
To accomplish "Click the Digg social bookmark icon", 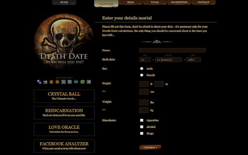I will (x=45, y=82).
